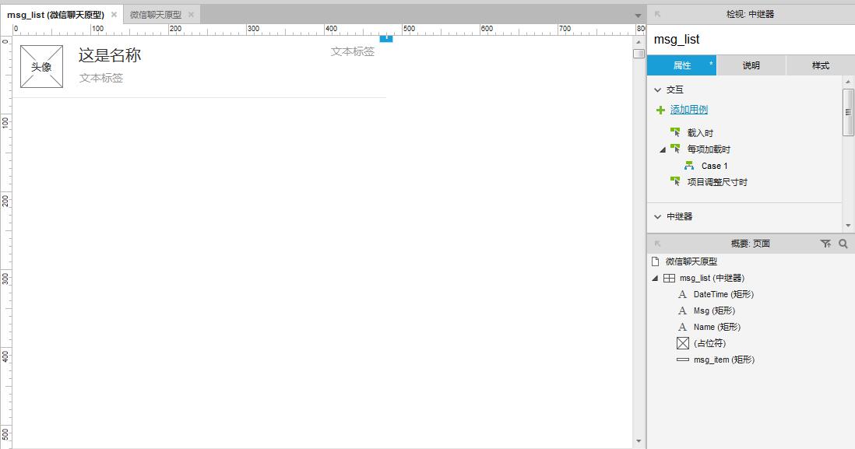Viewport: 855px width, 449px height.
Task: Click the canvas vertical scrollbar thumb
Action: (x=639, y=54)
